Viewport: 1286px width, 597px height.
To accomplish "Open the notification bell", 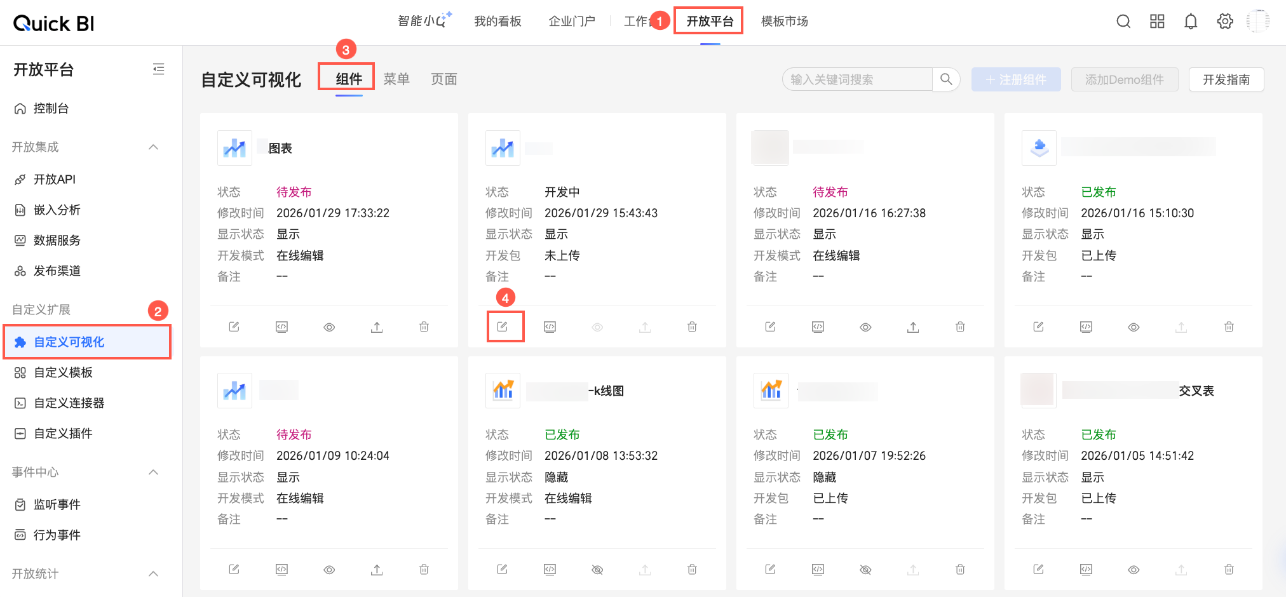I will (x=1191, y=22).
